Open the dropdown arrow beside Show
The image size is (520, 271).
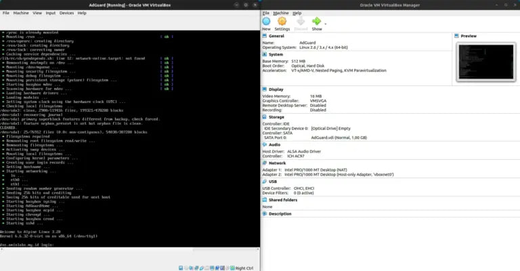coord(325,24)
